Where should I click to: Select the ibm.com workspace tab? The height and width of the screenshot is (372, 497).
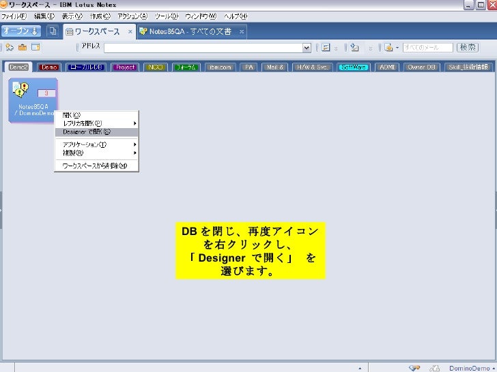(221, 67)
